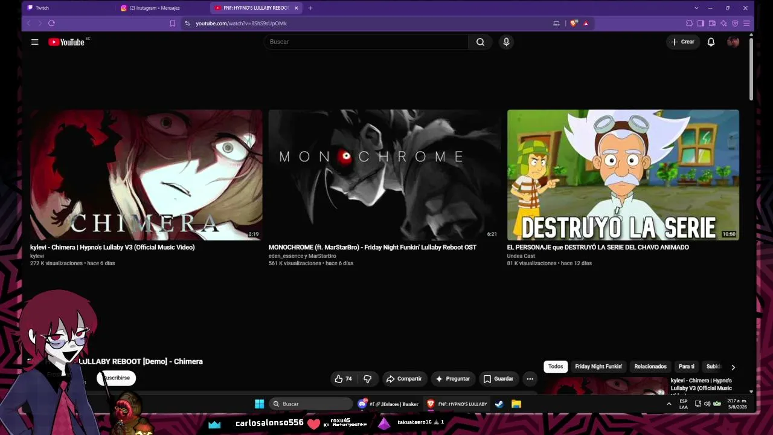
Task: Select the Friday Night Funkin' filter chip
Action: click(598, 367)
